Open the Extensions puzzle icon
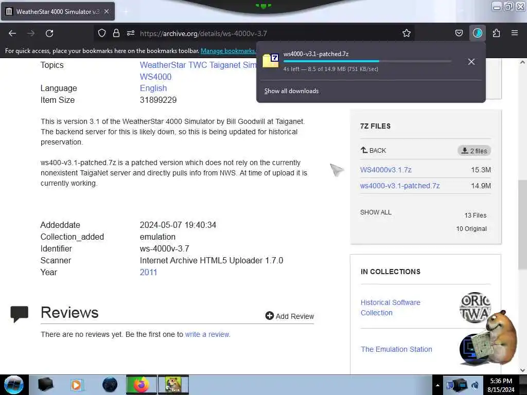527x395 pixels. [497, 33]
